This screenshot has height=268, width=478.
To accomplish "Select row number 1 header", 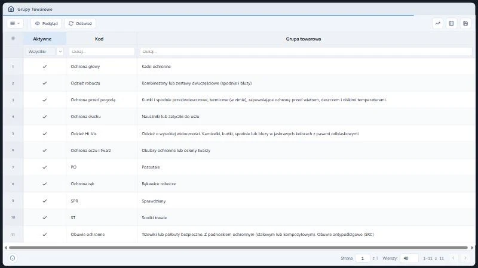I will (13, 66).
